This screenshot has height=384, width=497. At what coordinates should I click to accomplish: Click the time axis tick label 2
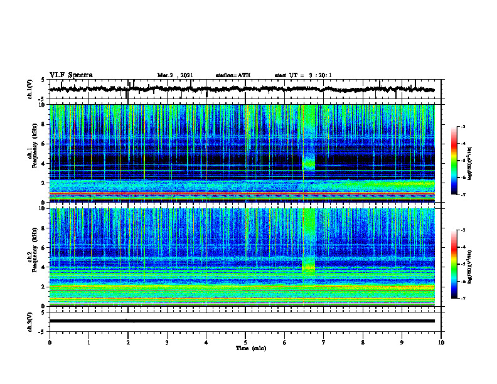128,343
